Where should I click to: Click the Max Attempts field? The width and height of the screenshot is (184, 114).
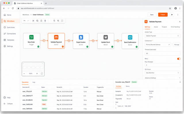click(x=162, y=65)
